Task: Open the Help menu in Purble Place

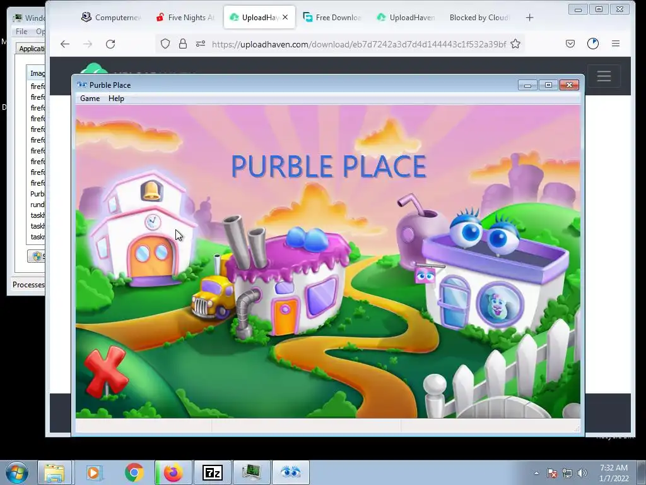Action: pyautogui.click(x=116, y=99)
